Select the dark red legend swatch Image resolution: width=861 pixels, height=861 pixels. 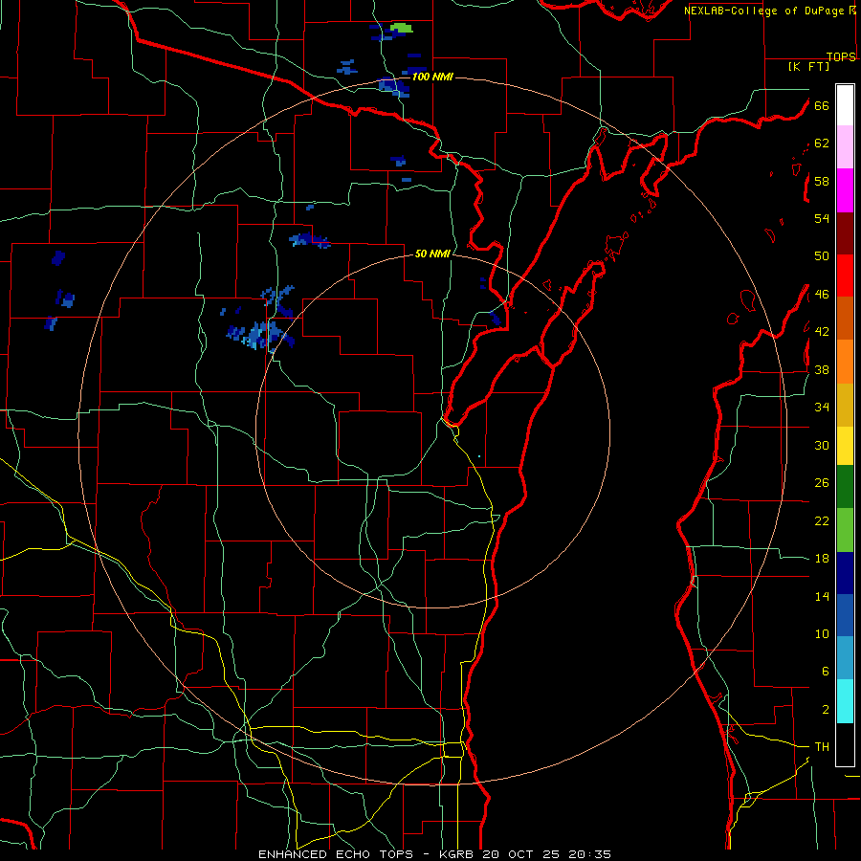click(845, 232)
